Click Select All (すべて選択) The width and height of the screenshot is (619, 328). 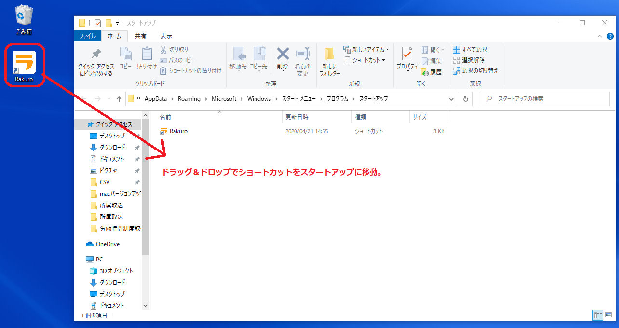[x=470, y=49]
